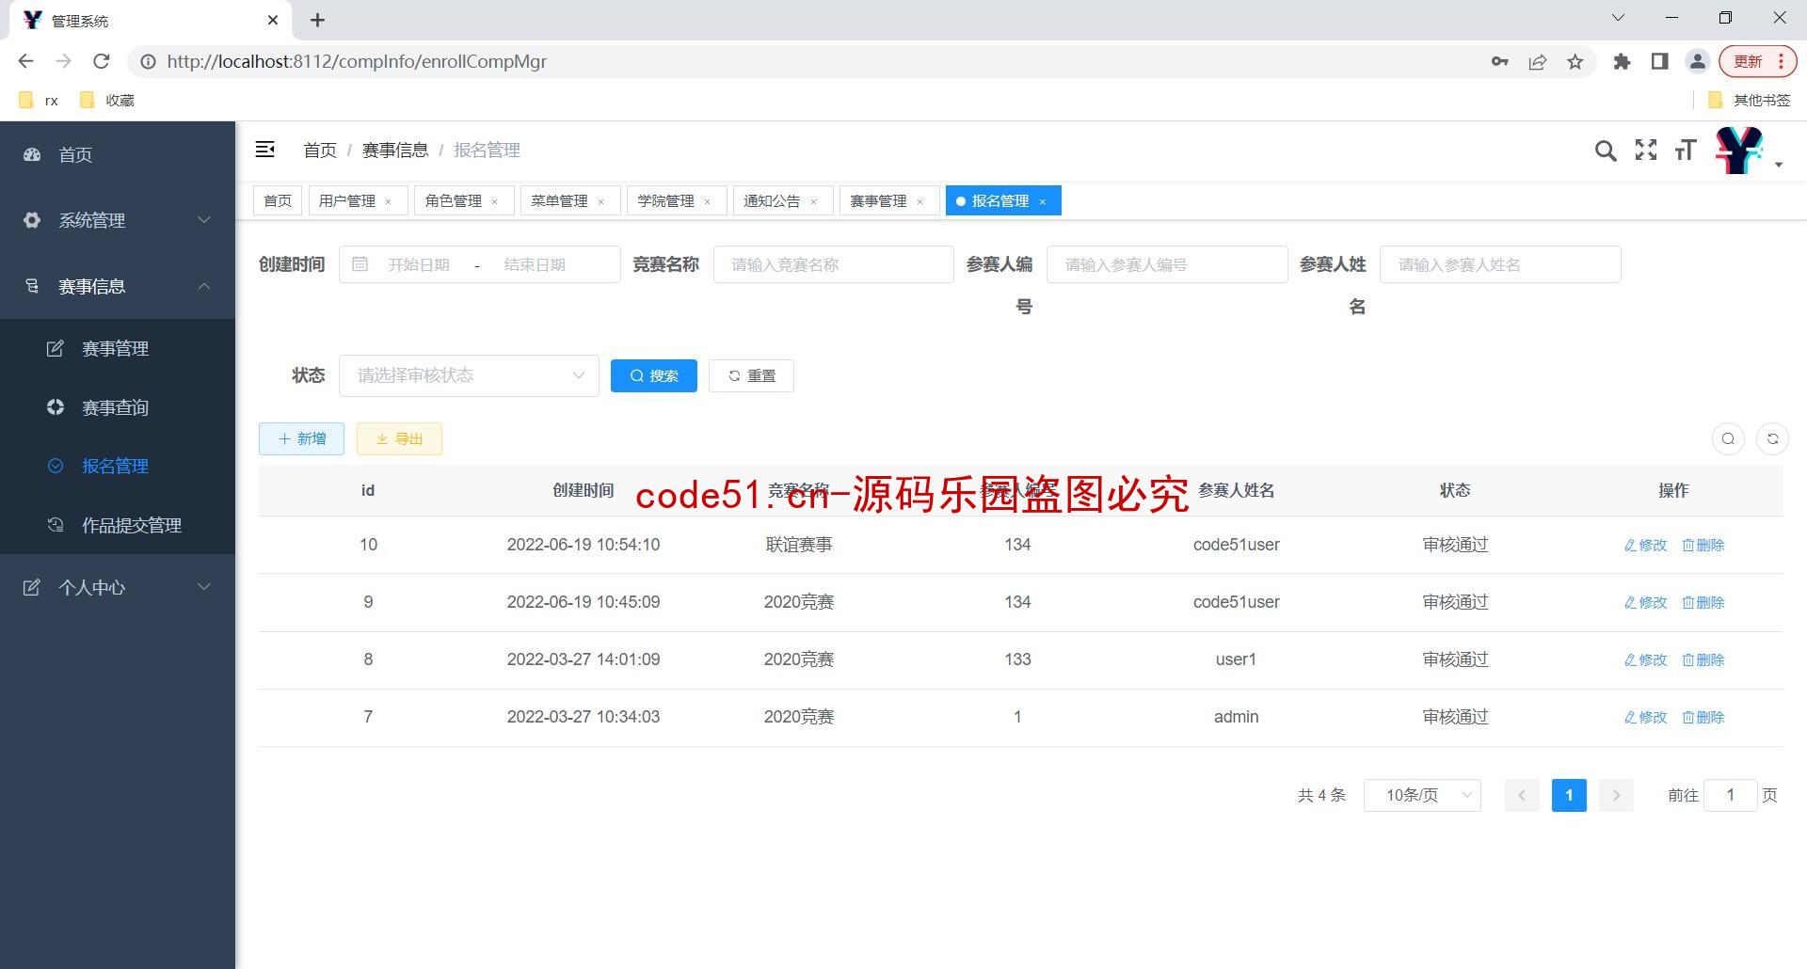This screenshot has height=969, width=1807.
Task: Click the 首页 dashboard icon in sidebar
Action: [x=32, y=154]
